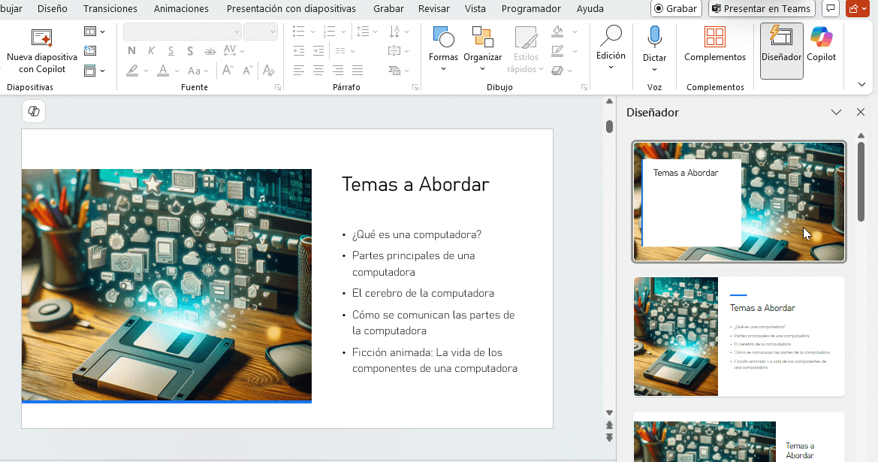Open the Transiciones tab

tap(110, 9)
